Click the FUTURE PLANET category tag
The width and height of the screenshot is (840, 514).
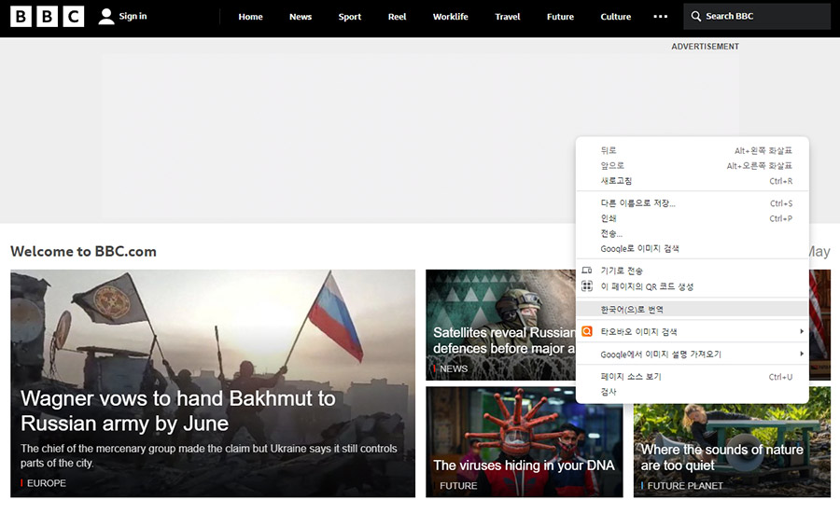(685, 486)
